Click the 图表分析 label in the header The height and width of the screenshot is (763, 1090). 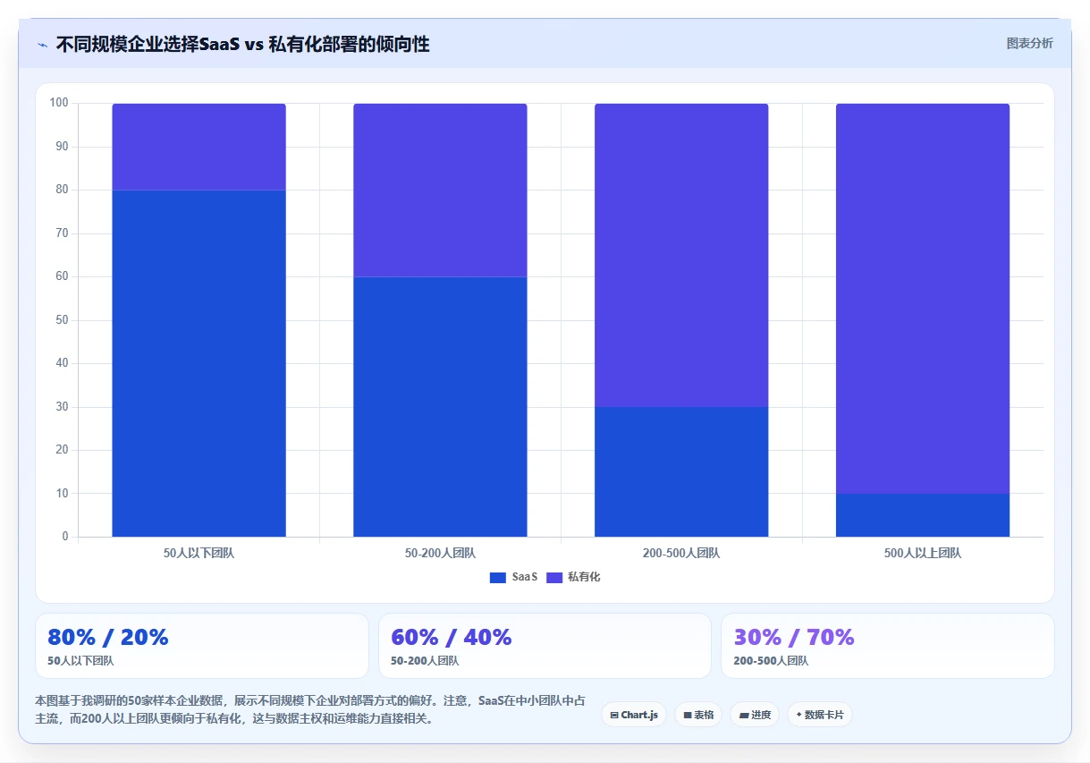(1029, 43)
